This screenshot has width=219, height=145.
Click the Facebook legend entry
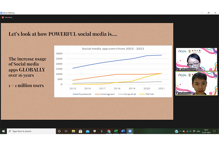[82, 94]
